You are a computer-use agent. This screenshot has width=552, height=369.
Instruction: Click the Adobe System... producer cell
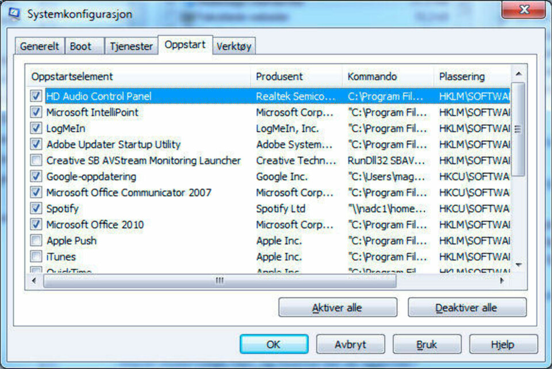[294, 145]
